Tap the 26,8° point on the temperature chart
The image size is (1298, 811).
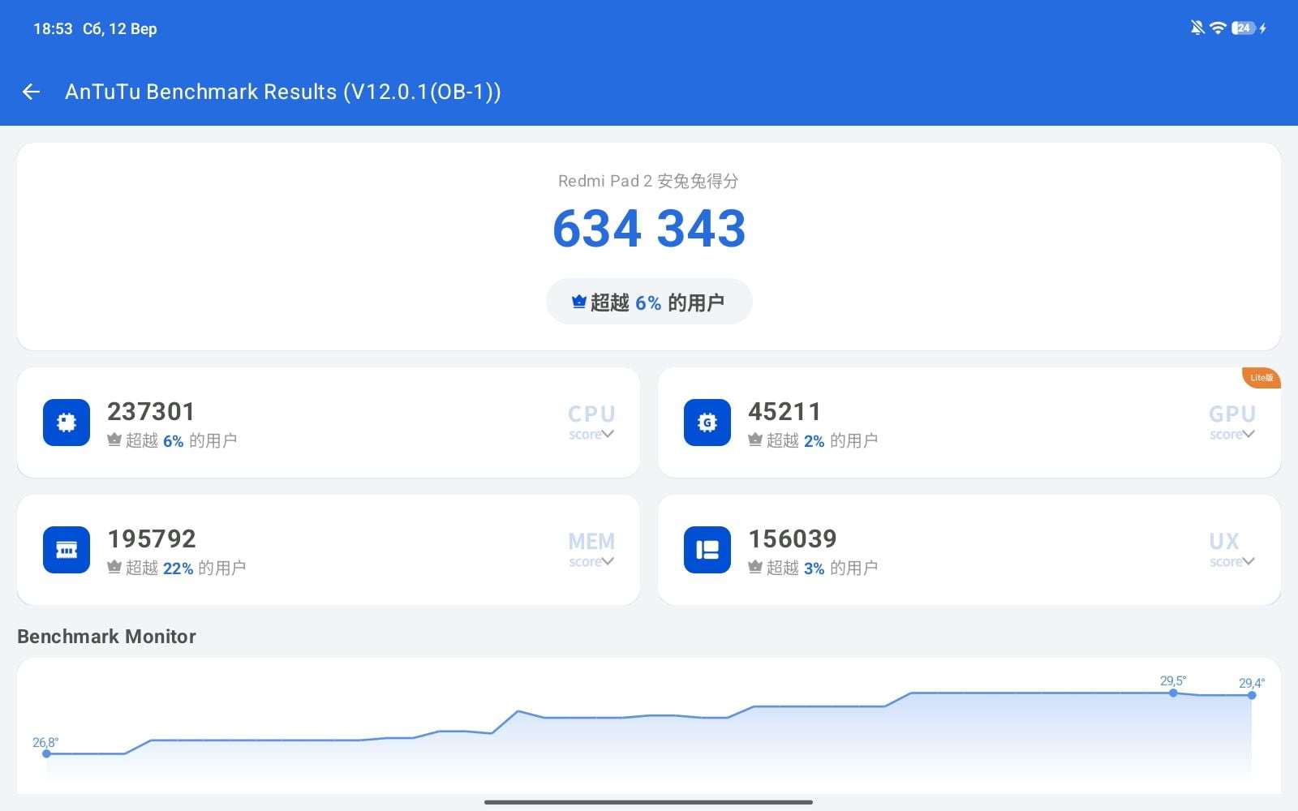pyautogui.click(x=47, y=753)
